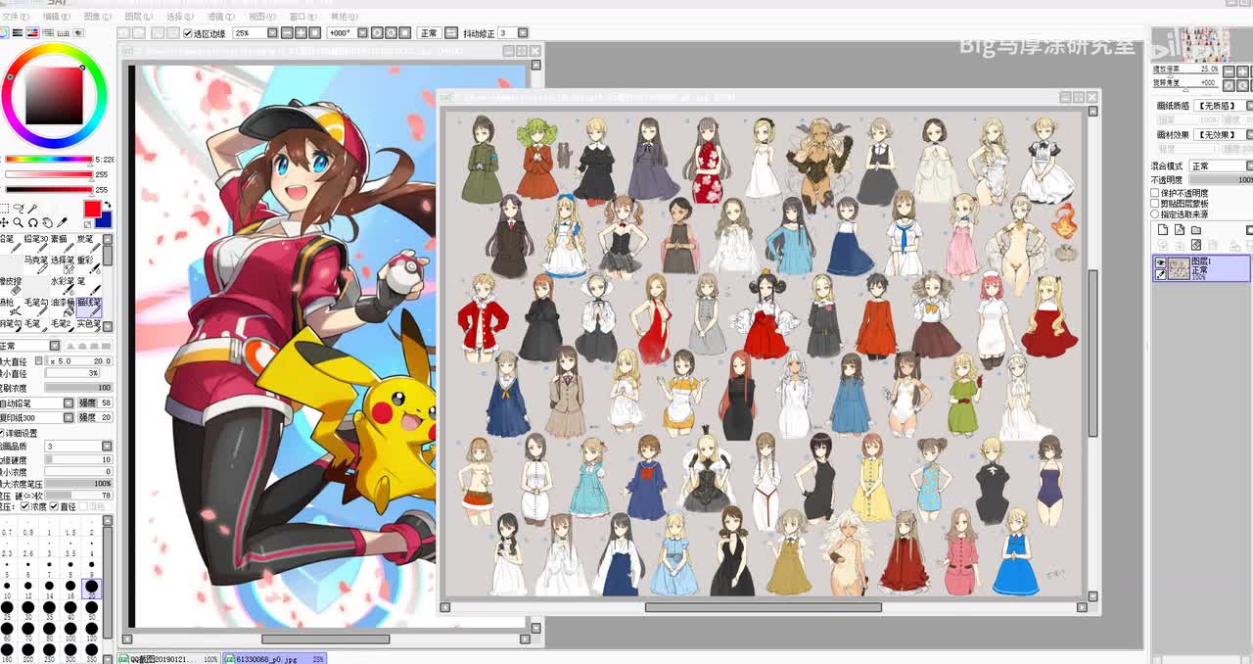Select the size 20 brush dot preset
Screen dimensions: 1253x664
(91, 587)
